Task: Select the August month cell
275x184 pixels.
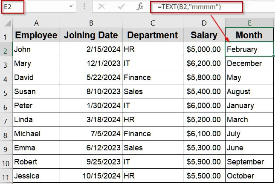Action: click(249, 91)
